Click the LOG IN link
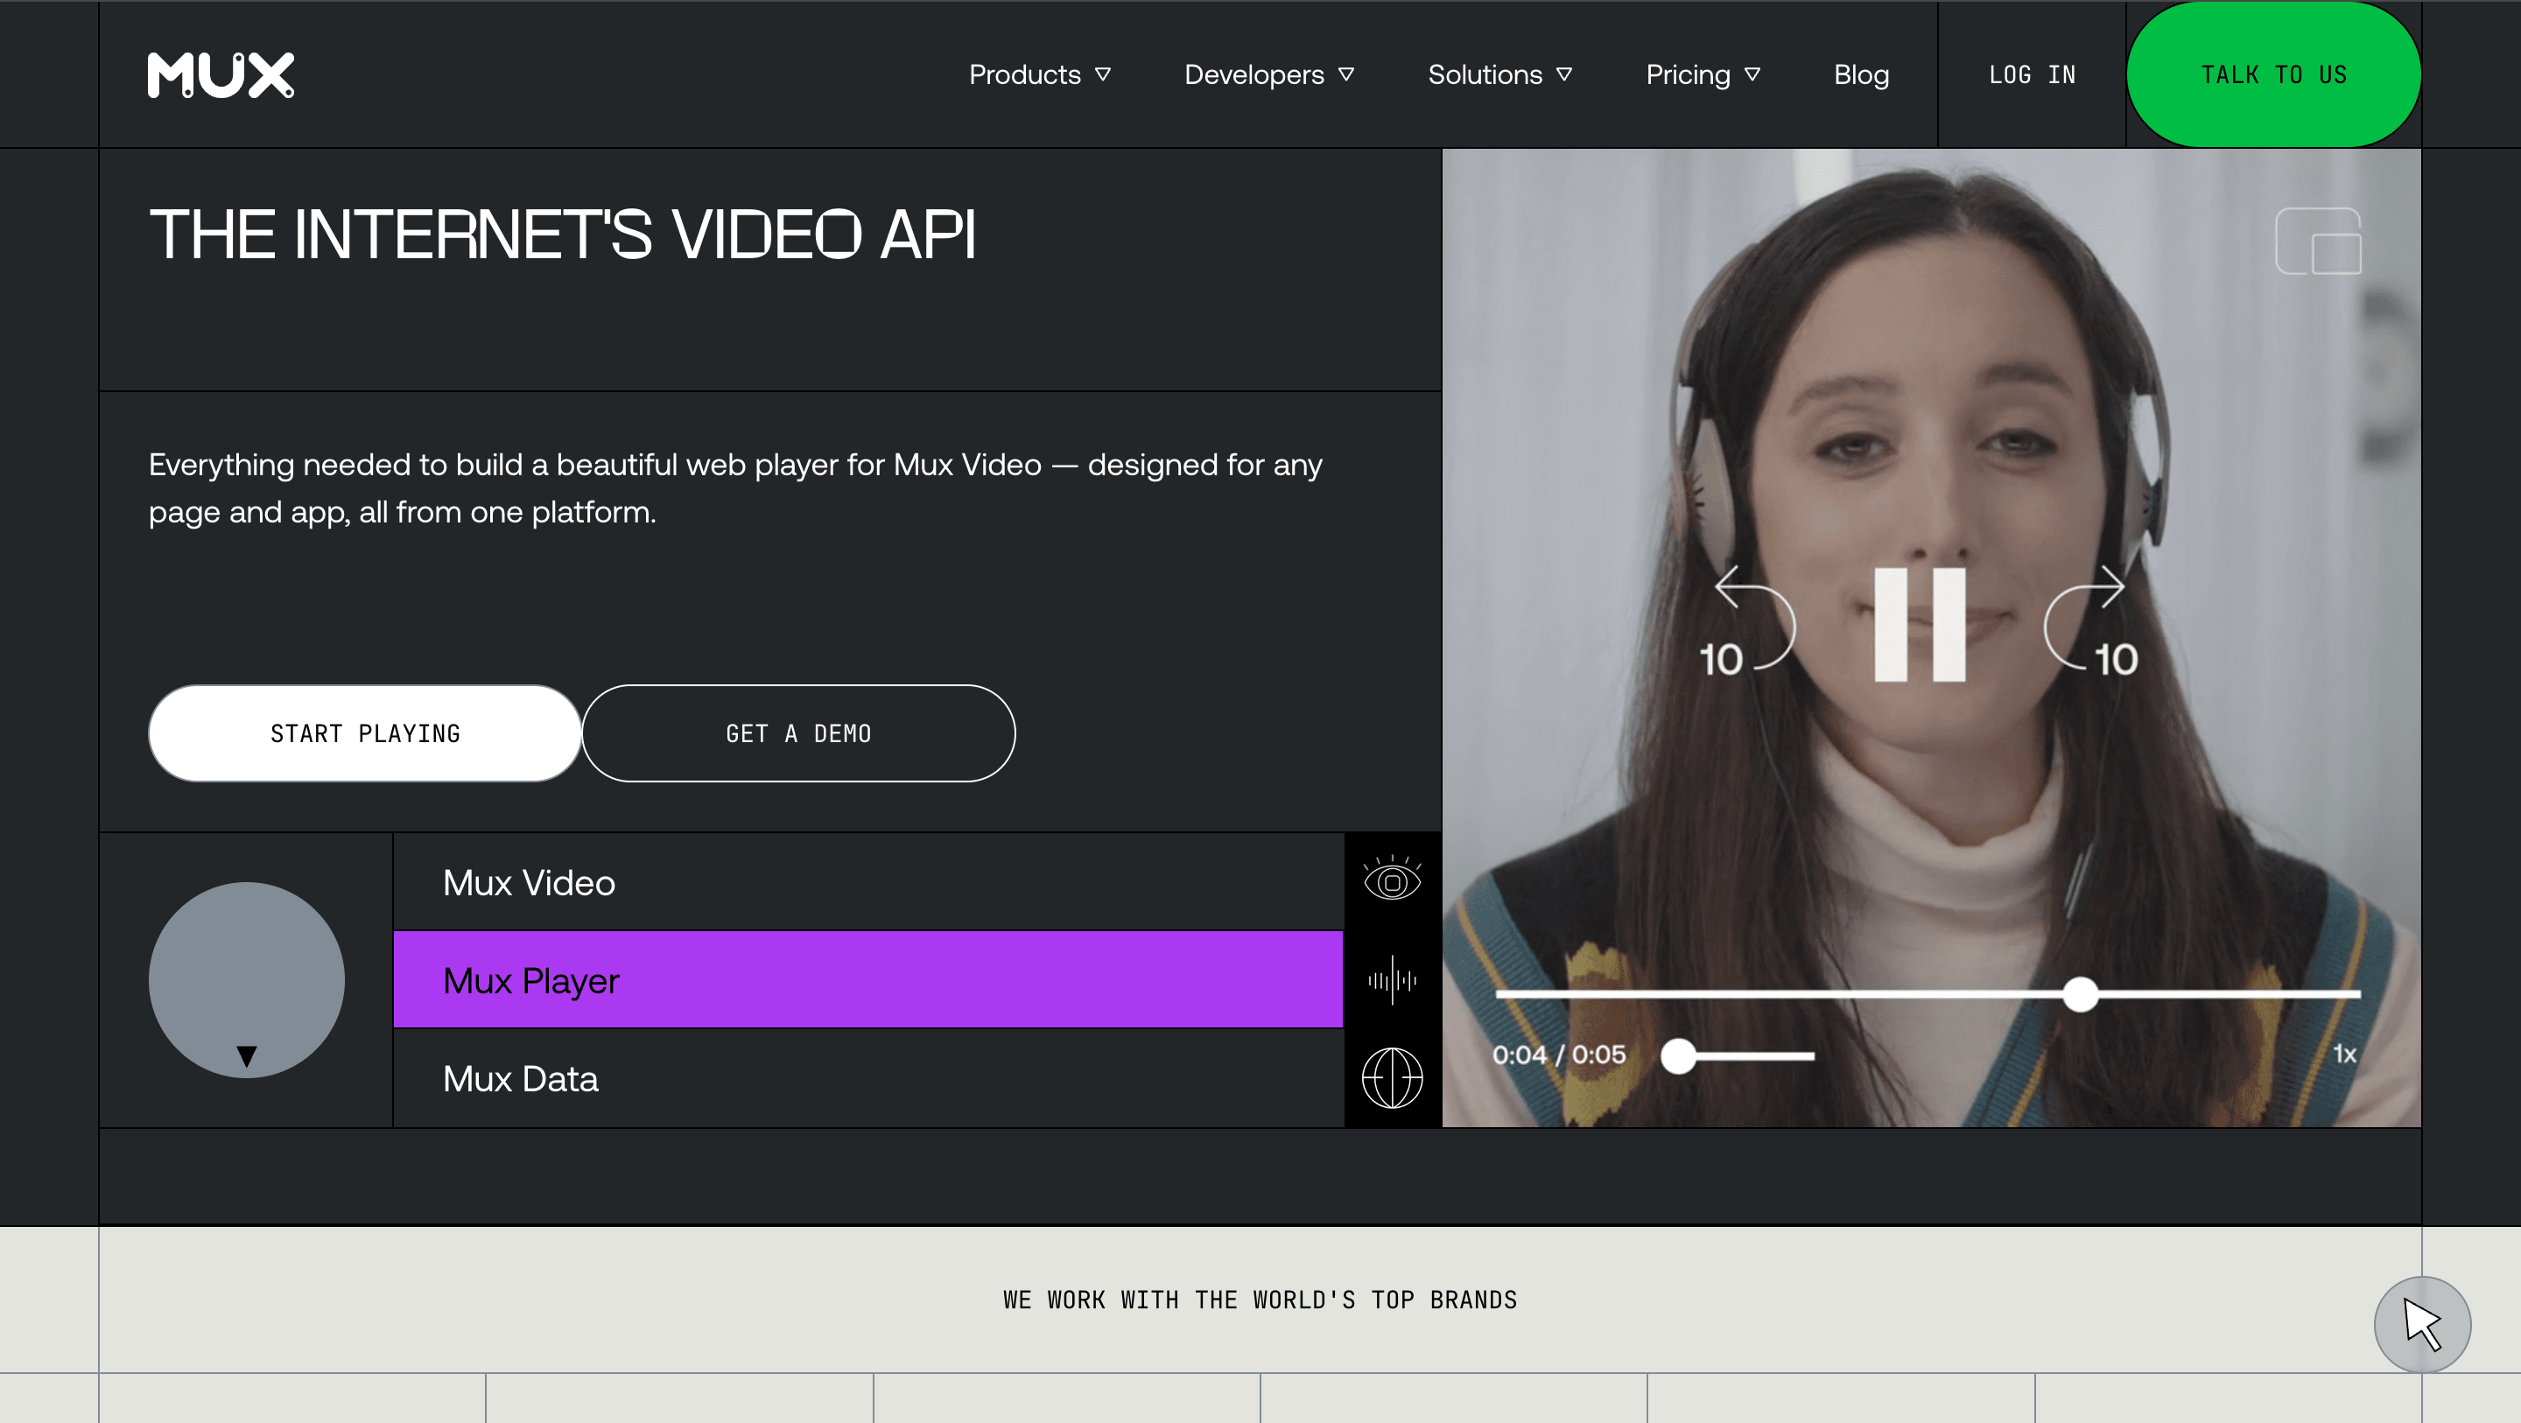Image resolution: width=2521 pixels, height=1423 pixels. pyautogui.click(x=2032, y=74)
